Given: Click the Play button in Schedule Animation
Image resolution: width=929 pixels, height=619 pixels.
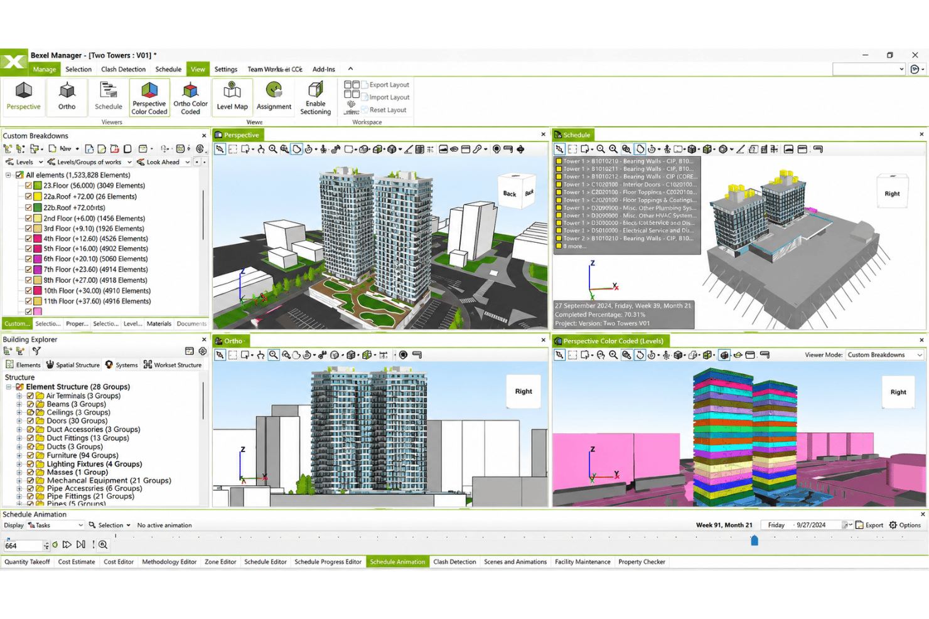Looking at the screenshot, I should pos(67,545).
